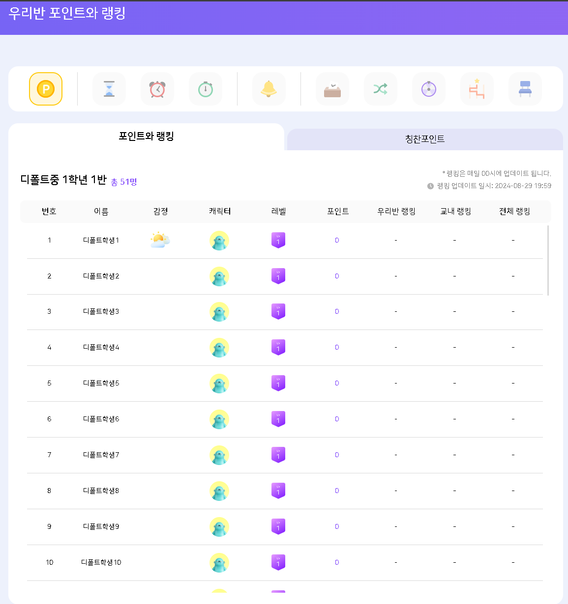Click the character avatar of 디폴트학생3
This screenshot has width=568, height=604.
219,312
